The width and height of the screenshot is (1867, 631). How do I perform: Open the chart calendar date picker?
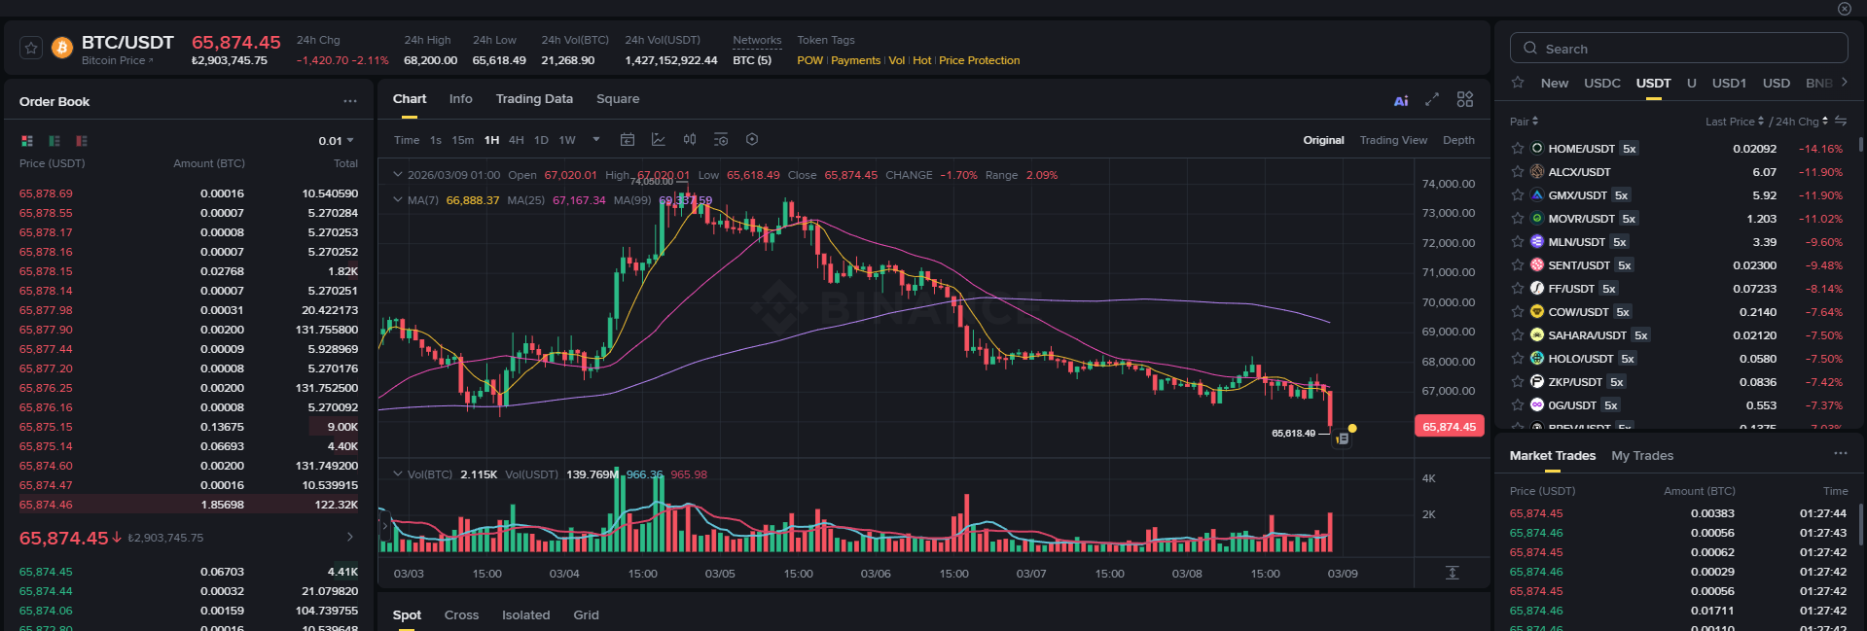click(628, 140)
